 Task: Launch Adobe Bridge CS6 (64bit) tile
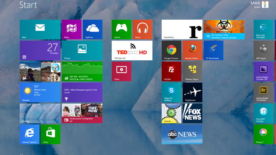[x=263, y=93]
